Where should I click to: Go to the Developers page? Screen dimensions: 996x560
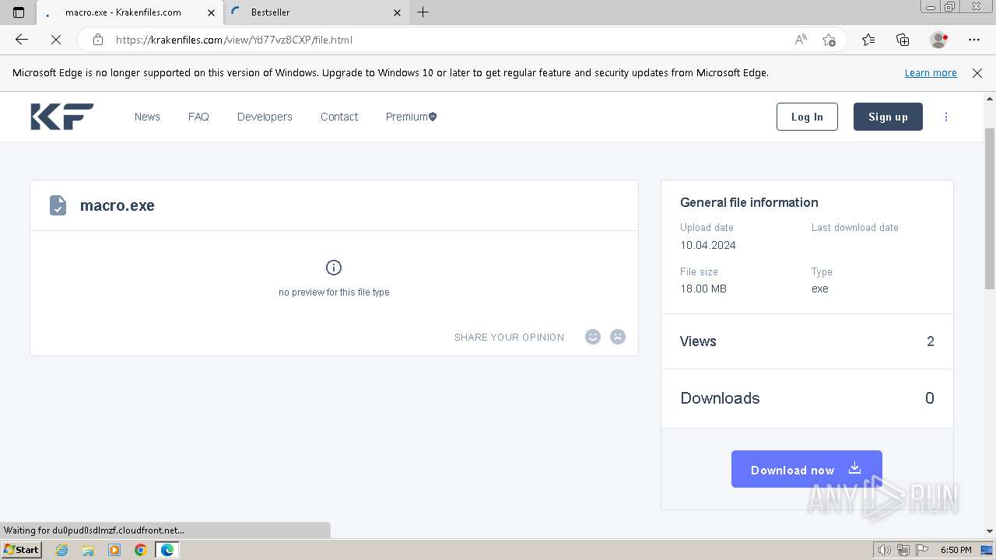point(265,117)
